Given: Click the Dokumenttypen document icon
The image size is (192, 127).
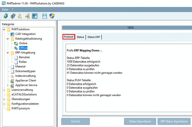Looking at the screenshot, I should pos(13,71).
